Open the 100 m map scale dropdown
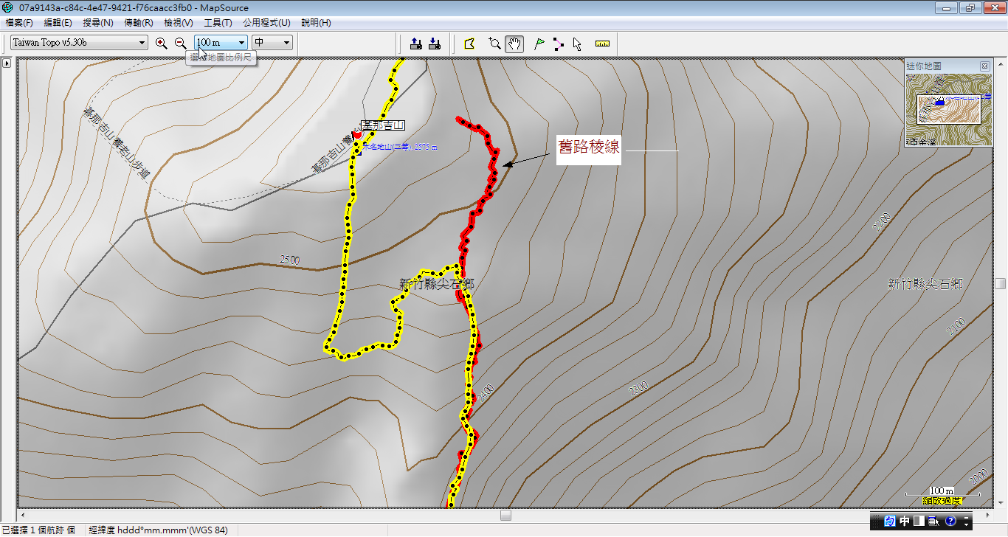The width and height of the screenshot is (1008, 537). coord(221,43)
